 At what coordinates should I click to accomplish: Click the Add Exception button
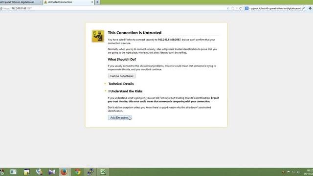tap(120, 118)
